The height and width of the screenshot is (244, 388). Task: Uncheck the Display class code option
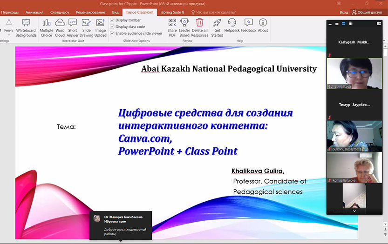coord(112,27)
